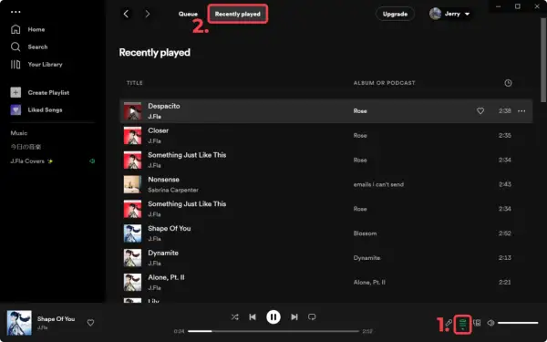This screenshot has width=547, height=342.
Task: Click Shape Of You in track list
Action: [170, 228]
